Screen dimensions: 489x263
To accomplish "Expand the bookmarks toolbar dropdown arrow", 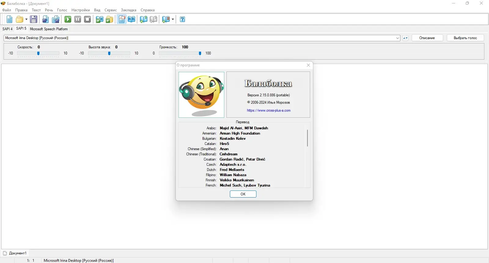I will click(173, 19).
